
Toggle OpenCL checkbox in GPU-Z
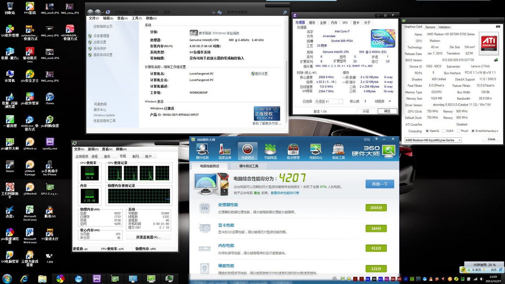[x=427, y=131]
